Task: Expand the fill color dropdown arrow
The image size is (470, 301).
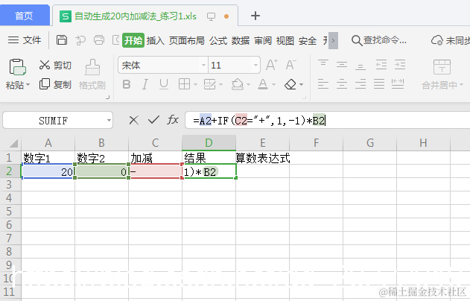Action: (x=249, y=85)
